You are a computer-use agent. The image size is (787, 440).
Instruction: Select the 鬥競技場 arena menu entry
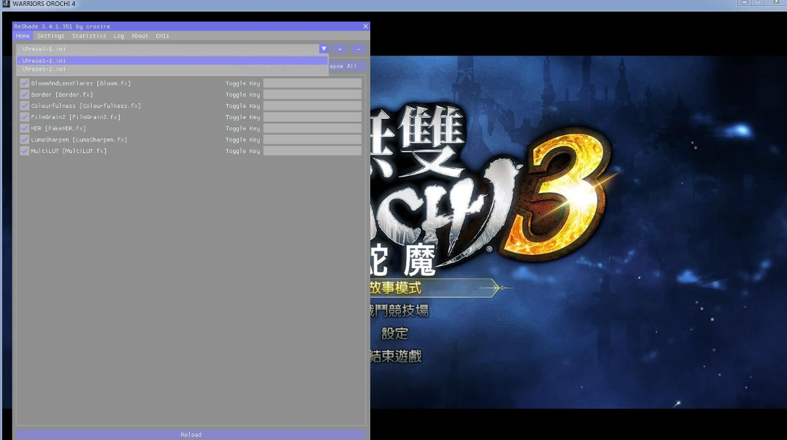399,311
